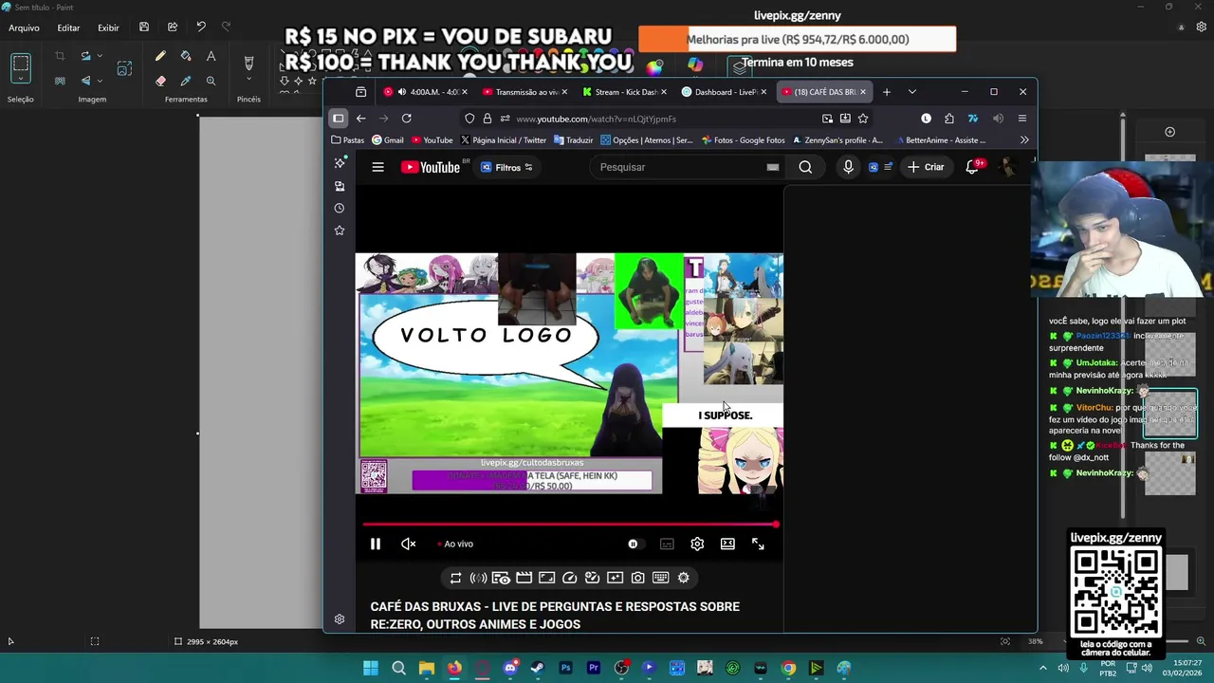1214x683 pixels.
Task: Select the Paint magnifier tool
Action: tap(211, 82)
